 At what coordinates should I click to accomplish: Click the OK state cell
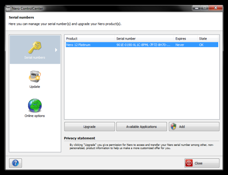point(201,45)
